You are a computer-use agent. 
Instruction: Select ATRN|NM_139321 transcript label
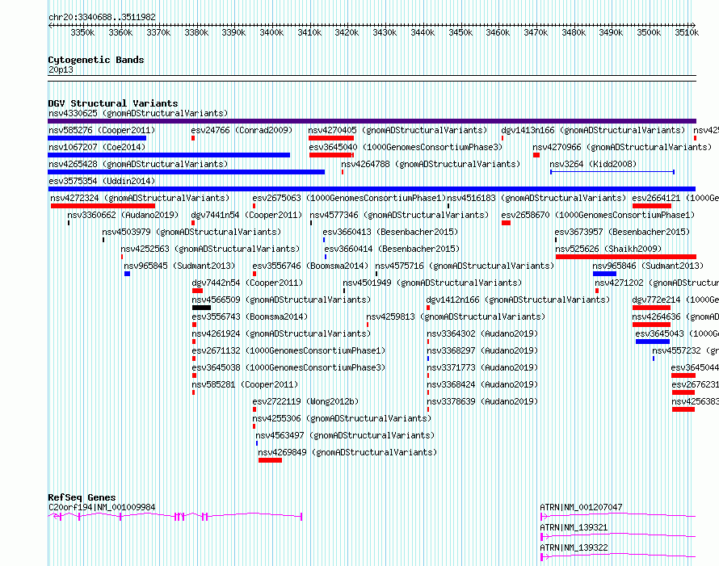(574, 527)
